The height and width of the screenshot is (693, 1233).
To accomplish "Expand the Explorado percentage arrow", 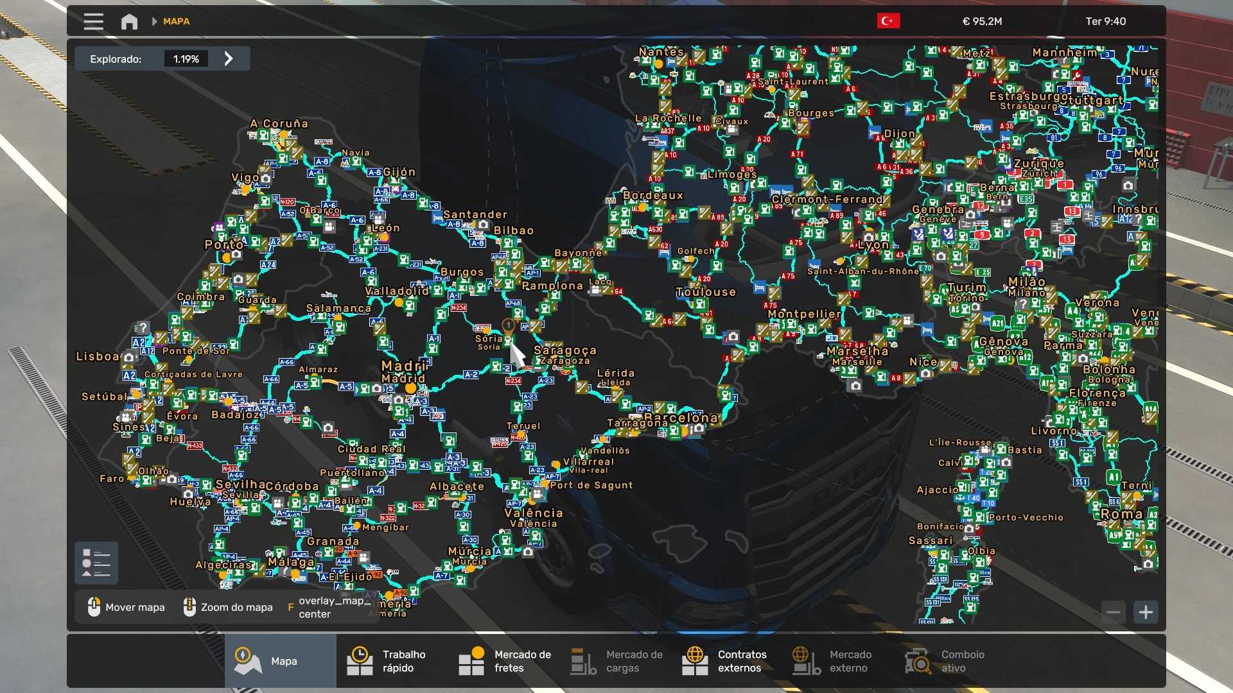I will tap(229, 59).
